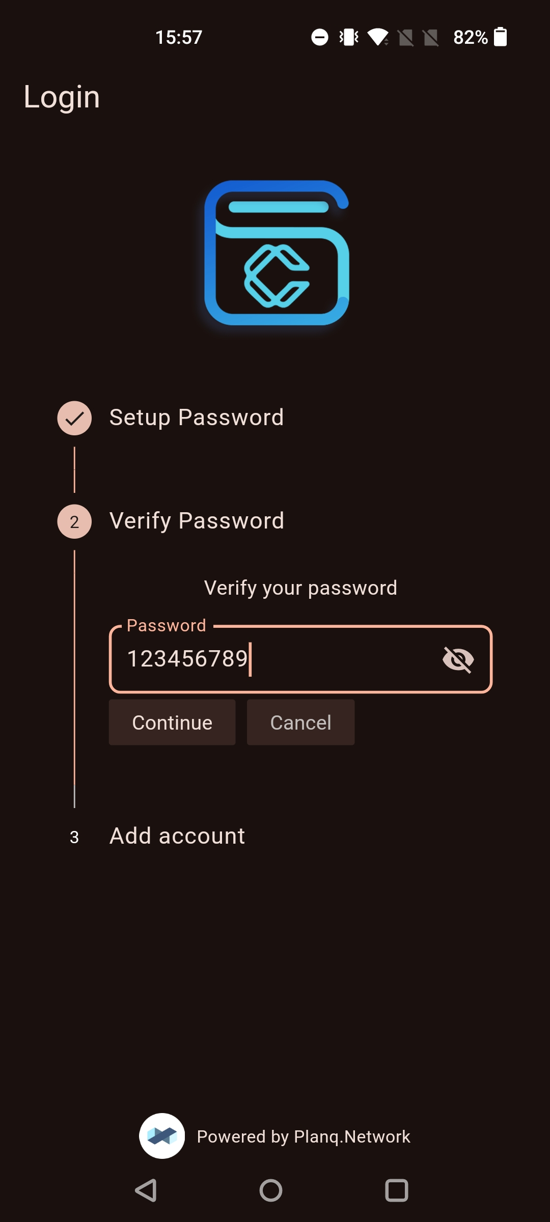Screen dimensions: 550x1222
Task: Tap the Wi-Fi status icon
Action: click(x=378, y=37)
